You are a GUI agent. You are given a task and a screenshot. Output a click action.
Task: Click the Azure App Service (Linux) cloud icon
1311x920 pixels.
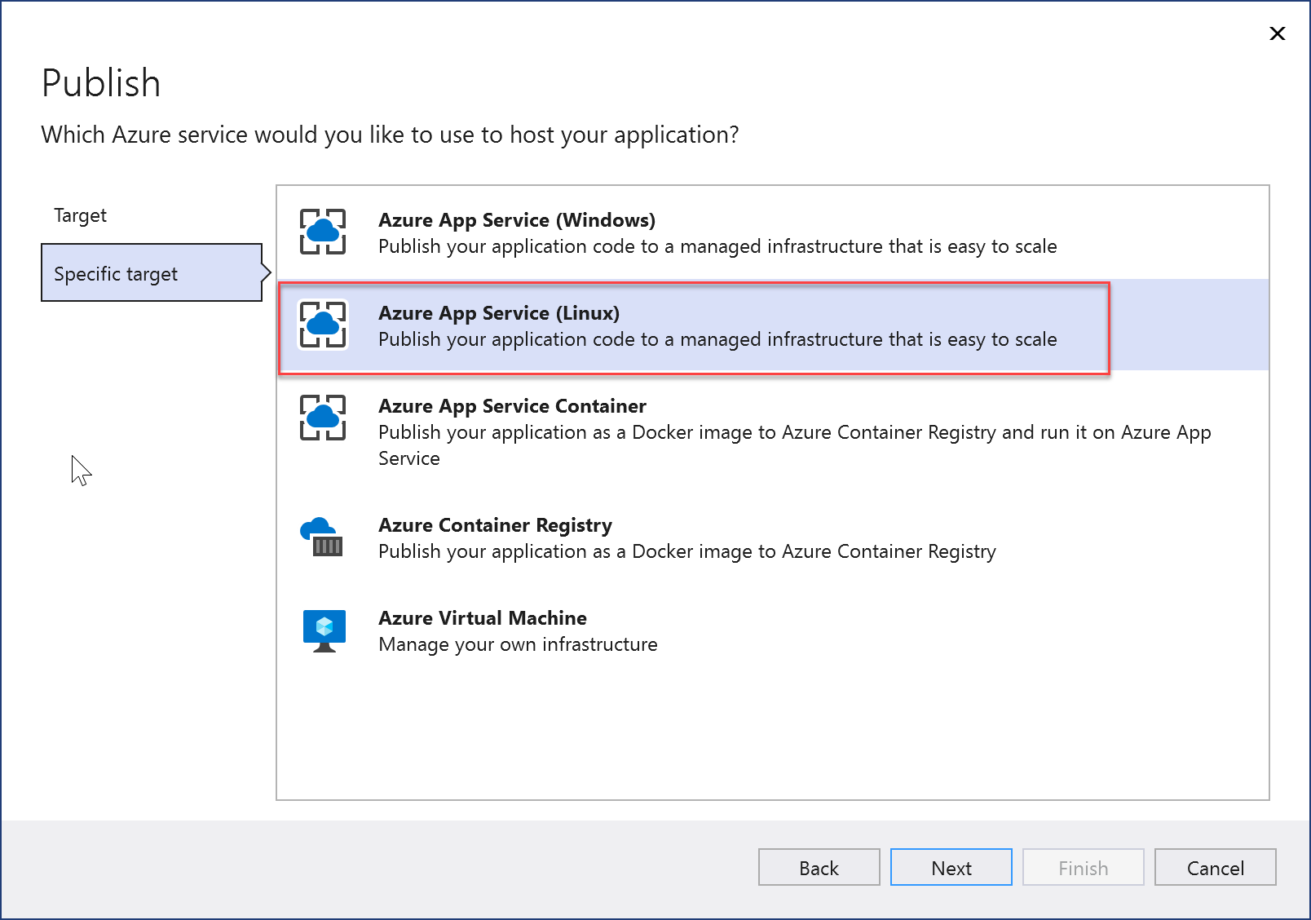click(323, 324)
